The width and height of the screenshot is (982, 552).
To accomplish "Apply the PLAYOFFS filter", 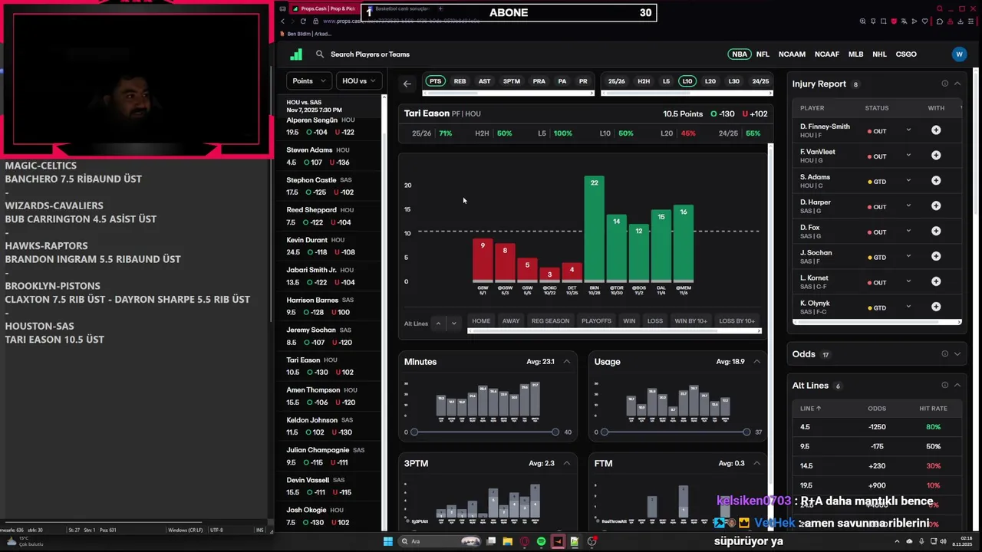I will pyautogui.click(x=596, y=321).
